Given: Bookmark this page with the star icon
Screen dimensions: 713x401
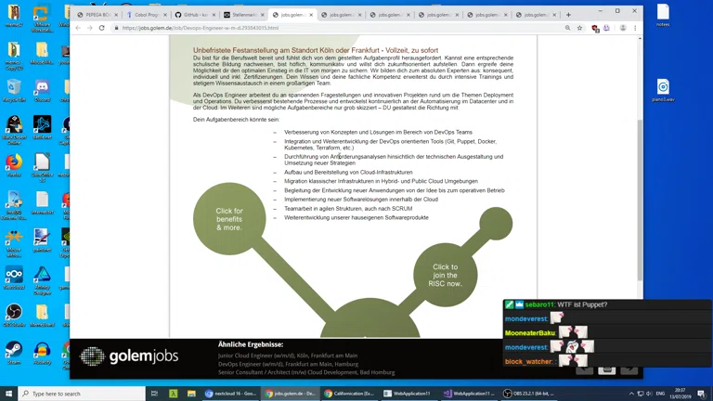Looking at the screenshot, I should click(579, 28).
